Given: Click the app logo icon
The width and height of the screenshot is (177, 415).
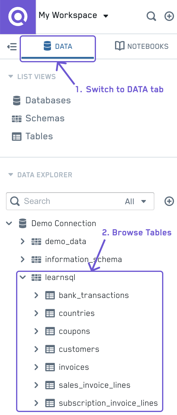Looking at the screenshot, I should pos(18,16).
